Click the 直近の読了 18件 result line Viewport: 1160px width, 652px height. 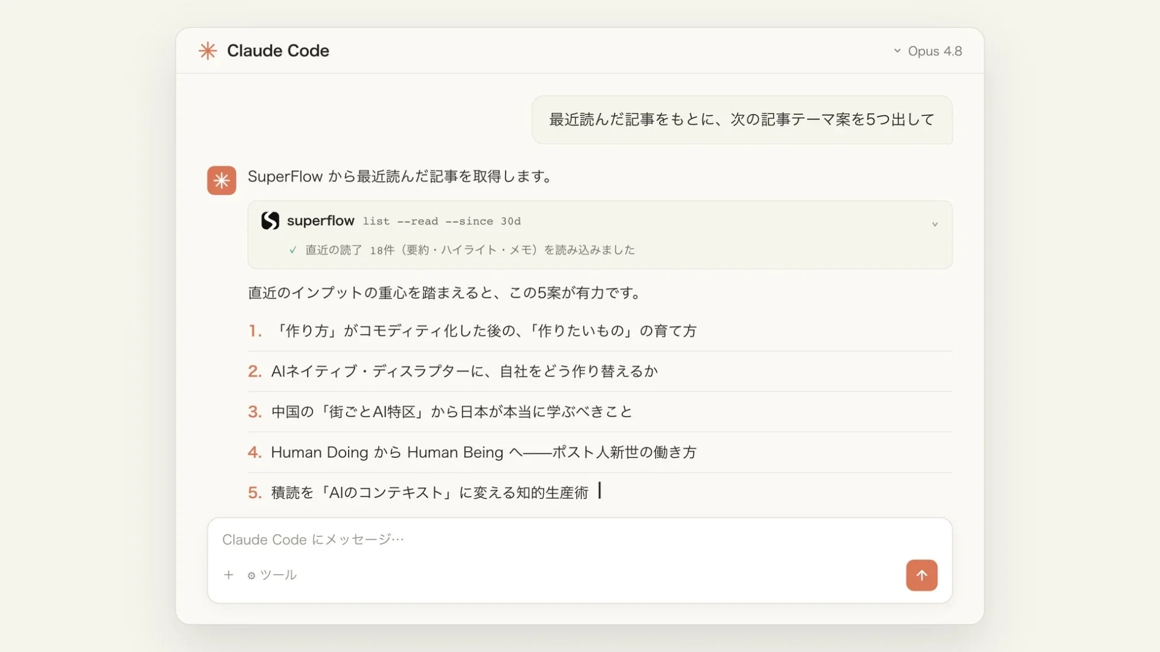[470, 250]
